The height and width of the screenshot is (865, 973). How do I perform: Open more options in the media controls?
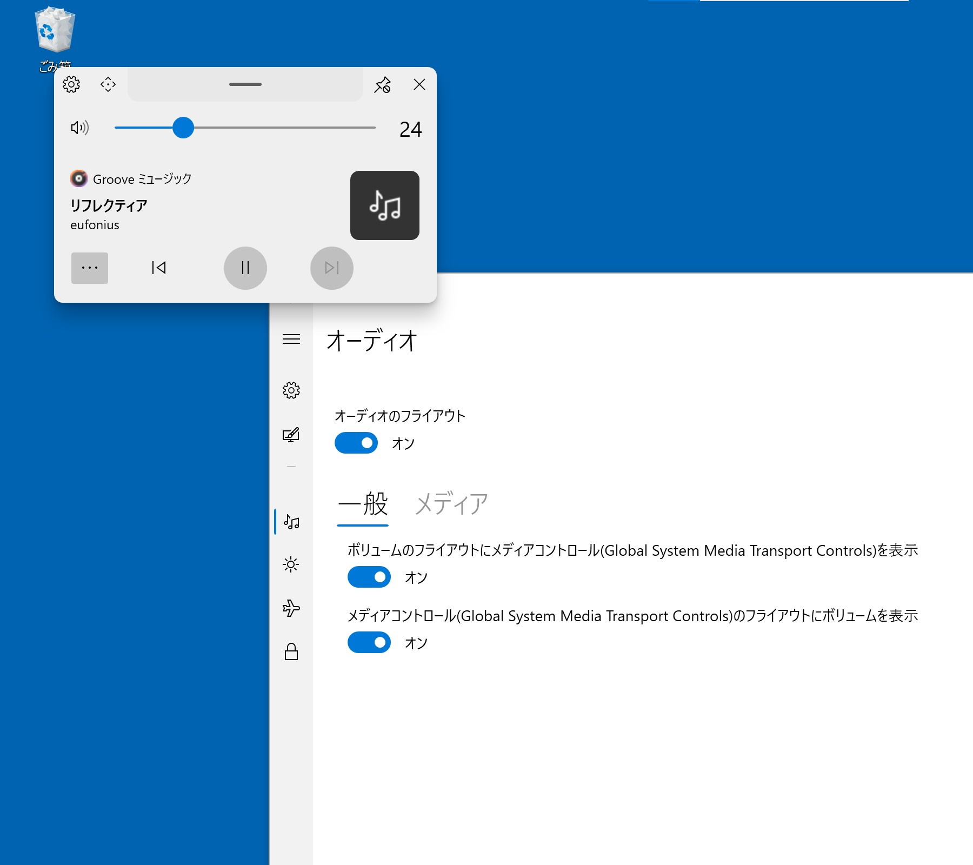89,268
